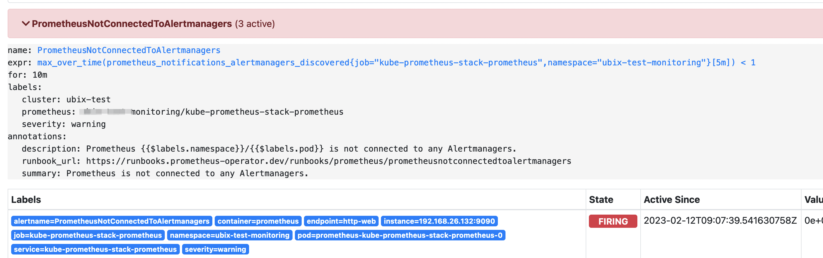
Task: Open the PrometheusNotConnectedToAlertmanagers rule name link
Action: 128,50
